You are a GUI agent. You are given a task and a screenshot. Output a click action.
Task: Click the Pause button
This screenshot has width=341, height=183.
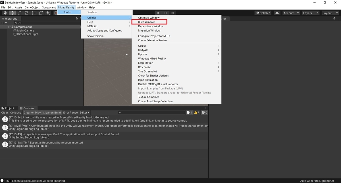[165, 13]
